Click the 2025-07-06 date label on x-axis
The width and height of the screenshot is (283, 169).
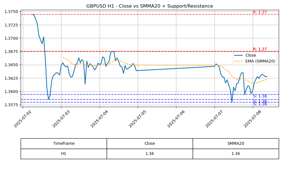(176, 119)
